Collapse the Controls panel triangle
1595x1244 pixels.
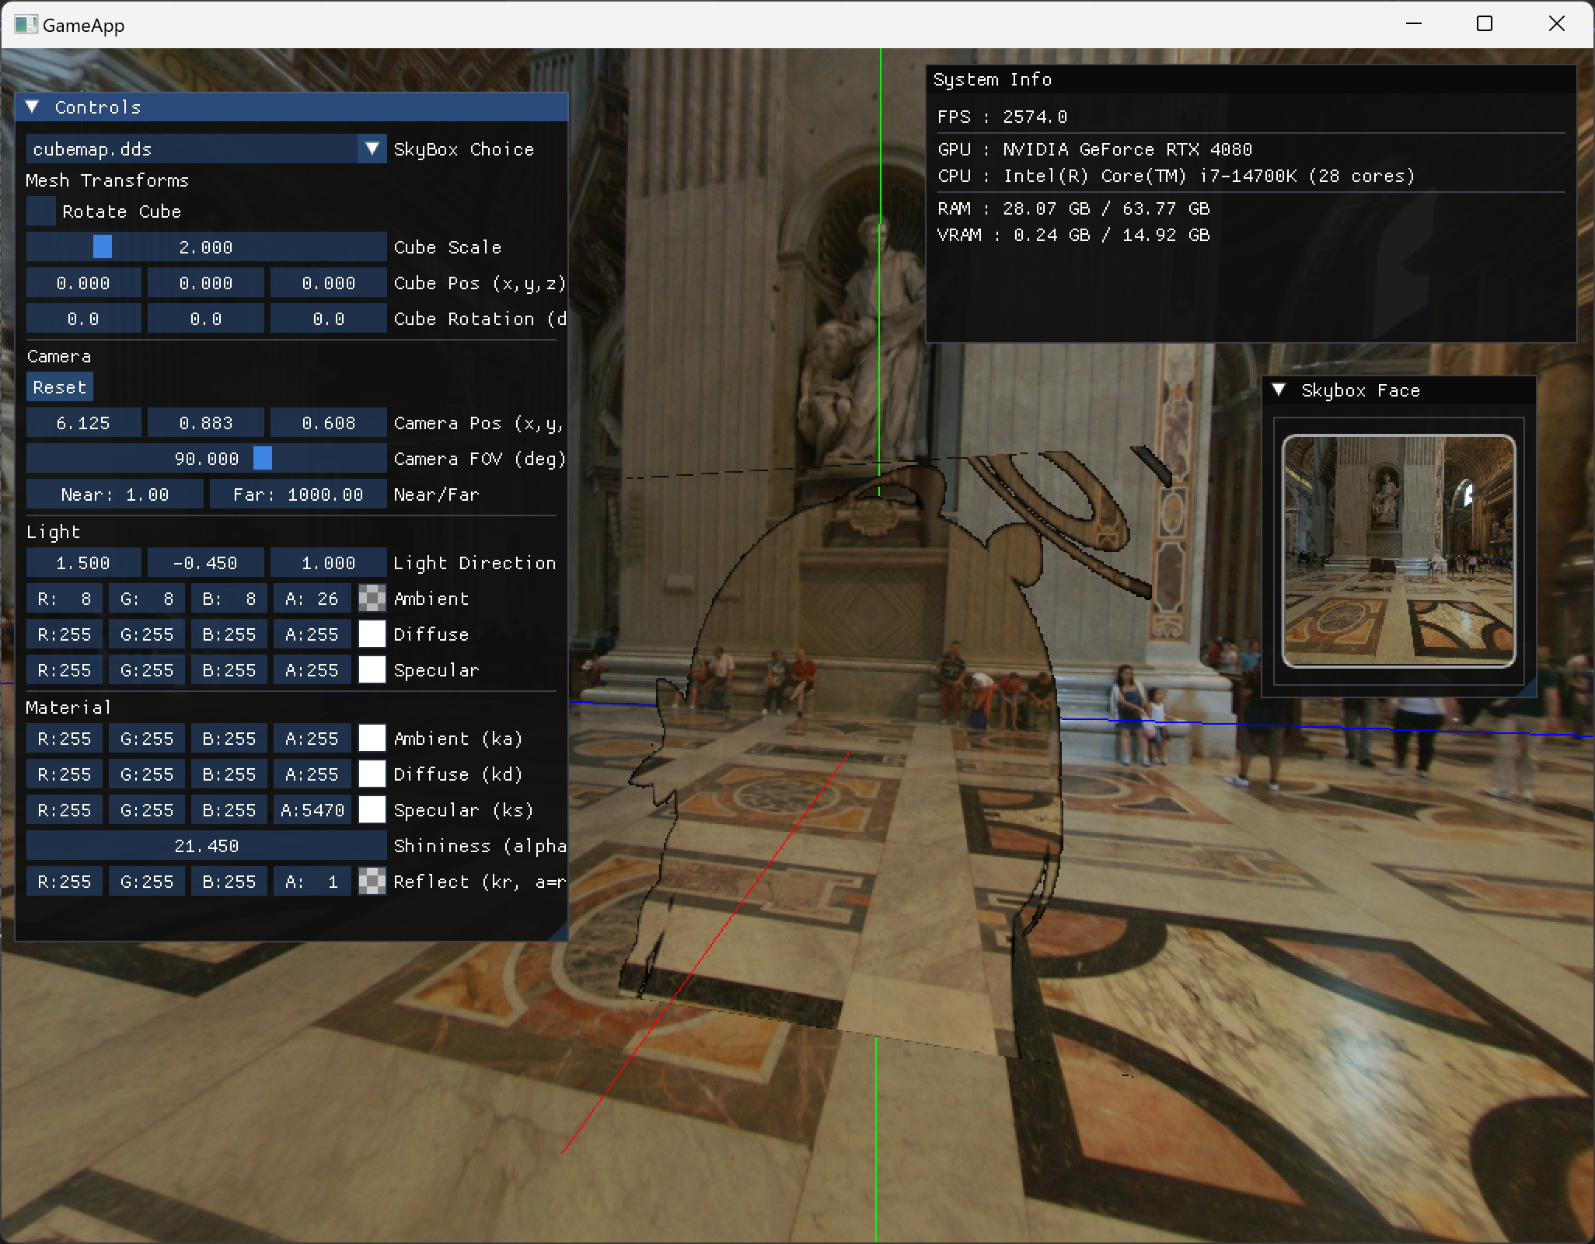[33, 107]
